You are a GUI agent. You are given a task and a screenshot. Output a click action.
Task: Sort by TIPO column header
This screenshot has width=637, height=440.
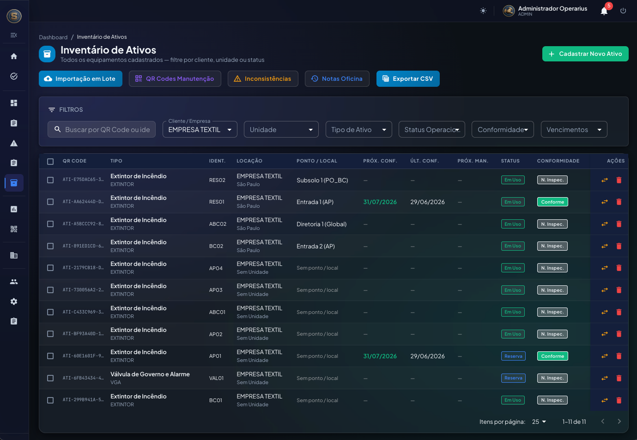(x=116, y=161)
